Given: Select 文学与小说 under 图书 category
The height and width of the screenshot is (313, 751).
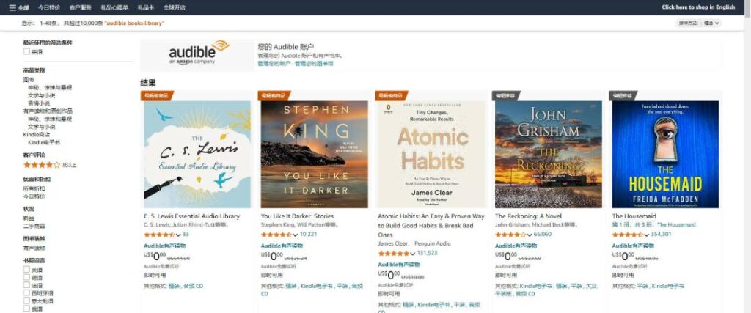Looking at the screenshot, I should tap(41, 95).
